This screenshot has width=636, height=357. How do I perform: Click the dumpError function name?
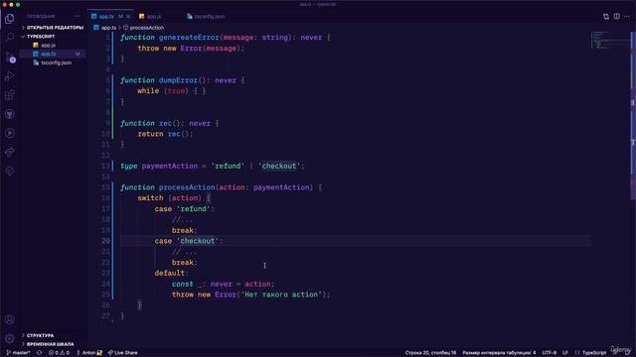(x=178, y=80)
